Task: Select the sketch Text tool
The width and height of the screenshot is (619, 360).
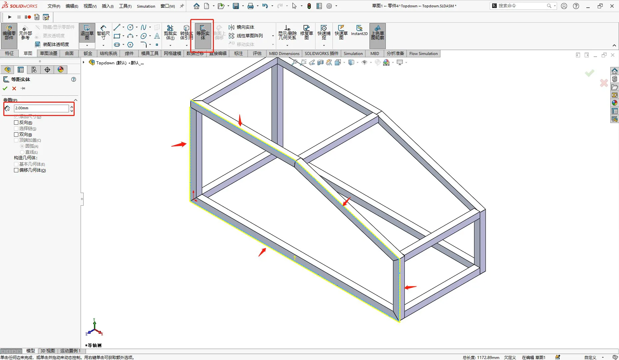Action: point(157,36)
